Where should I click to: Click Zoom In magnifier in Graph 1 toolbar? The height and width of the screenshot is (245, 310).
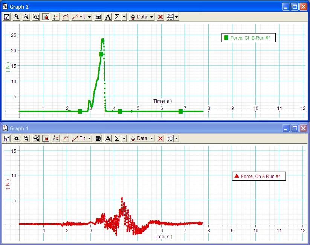[x=17, y=138]
